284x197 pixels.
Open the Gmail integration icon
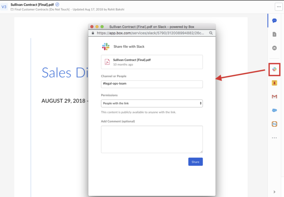pos(274,97)
